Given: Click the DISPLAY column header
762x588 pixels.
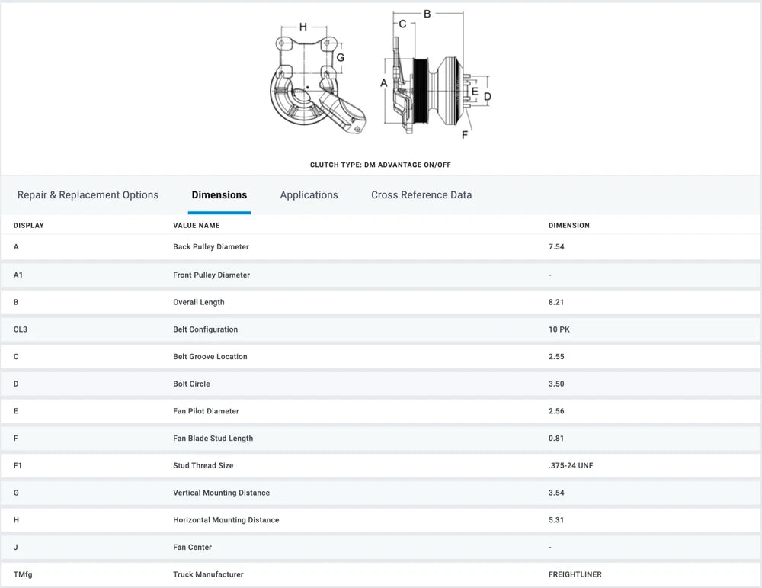Looking at the screenshot, I should [29, 226].
